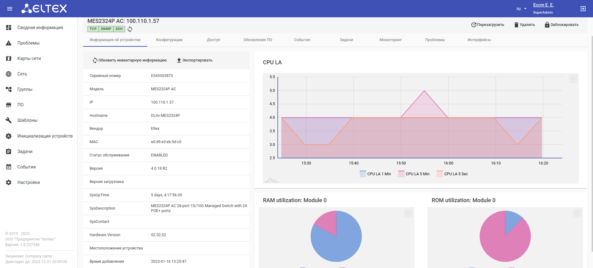
Task: Refresh device connection status icon
Action: point(130,29)
